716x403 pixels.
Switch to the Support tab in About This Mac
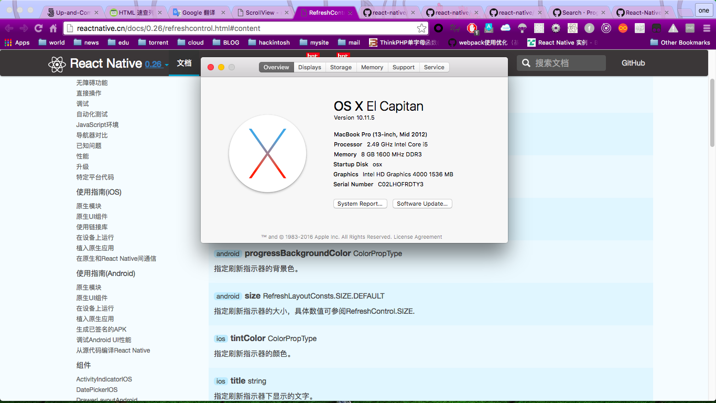click(404, 67)
